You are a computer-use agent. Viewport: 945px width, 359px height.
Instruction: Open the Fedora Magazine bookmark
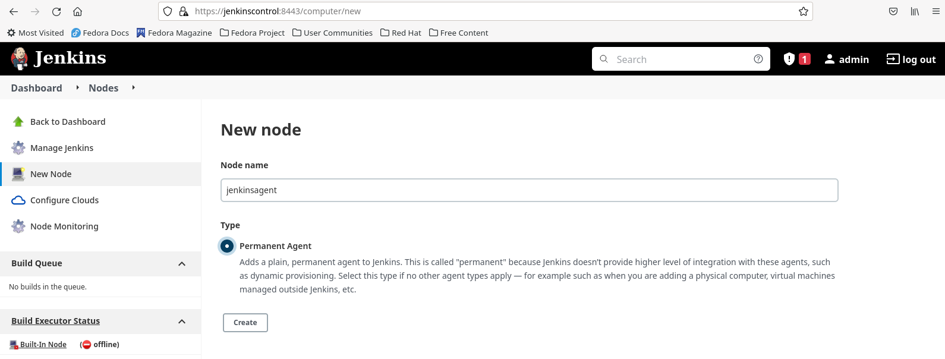pyautogui.click(x=174, y=33)
